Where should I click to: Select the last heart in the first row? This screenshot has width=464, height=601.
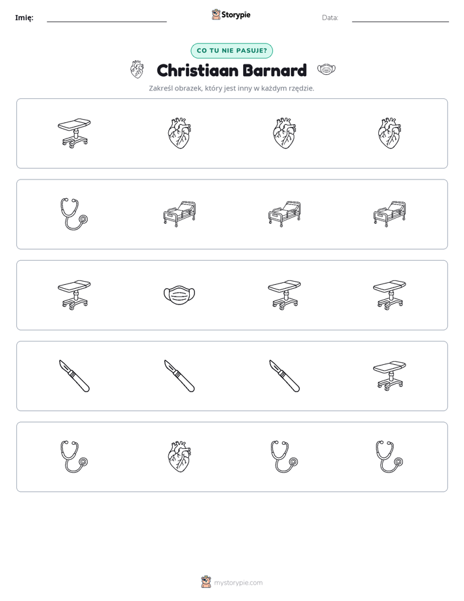(389, 133)
